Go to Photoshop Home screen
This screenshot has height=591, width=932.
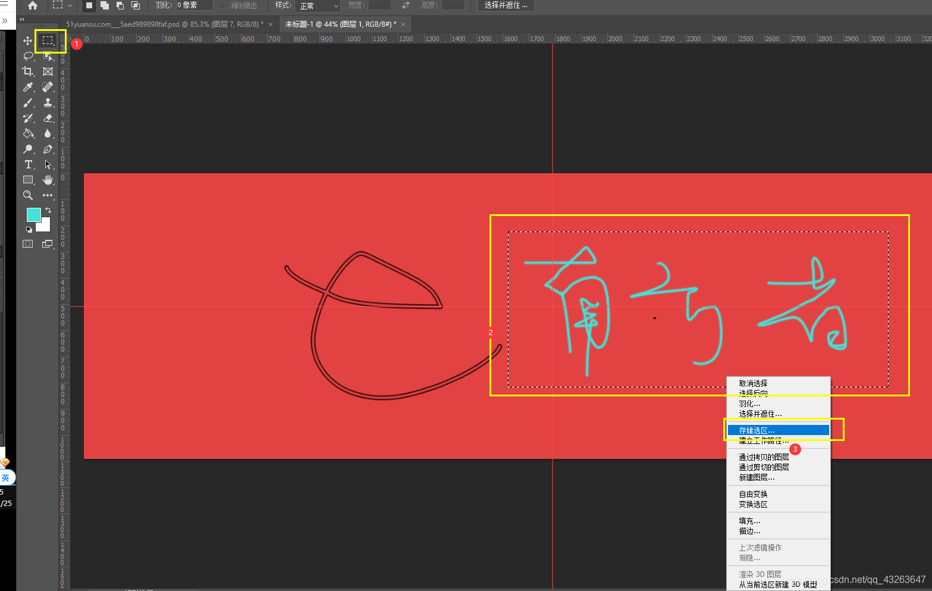point(33,5)
